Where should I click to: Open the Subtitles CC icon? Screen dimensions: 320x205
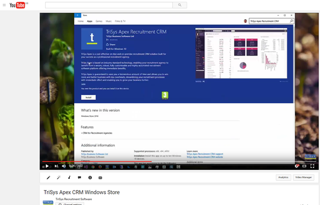click(100, 178)
